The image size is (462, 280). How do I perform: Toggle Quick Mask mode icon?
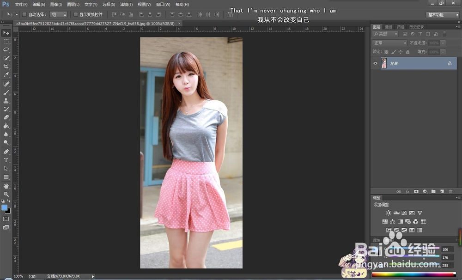coord(6,219)
